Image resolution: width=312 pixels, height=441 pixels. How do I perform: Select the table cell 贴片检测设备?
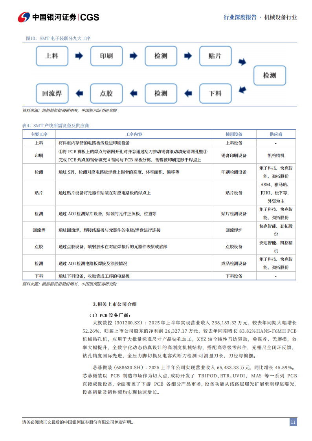(x=234, y=214)
